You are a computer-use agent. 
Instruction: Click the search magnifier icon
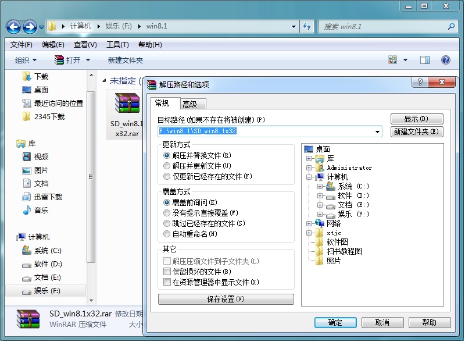[451, 26]
